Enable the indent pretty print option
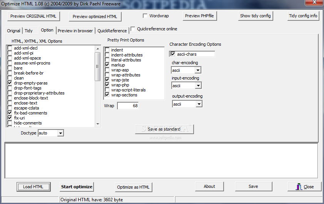 coord(107,50)
